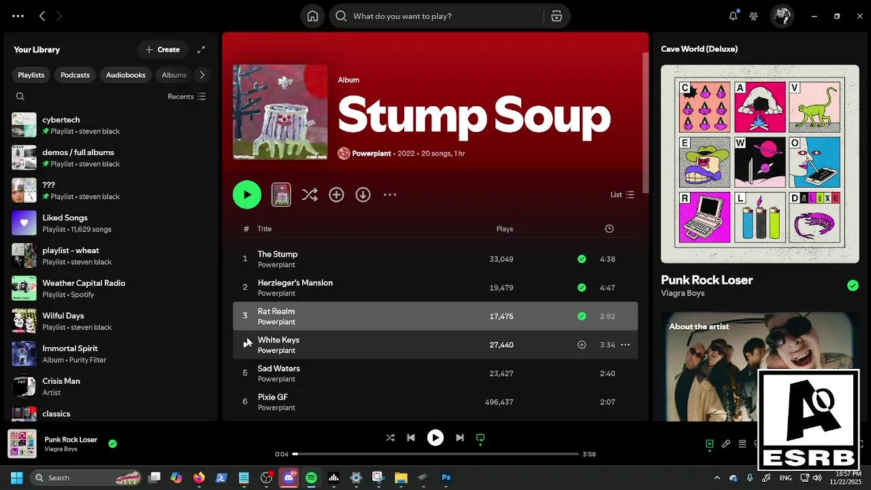
Task: Select track Pixie GF
Action: point(435,402)
